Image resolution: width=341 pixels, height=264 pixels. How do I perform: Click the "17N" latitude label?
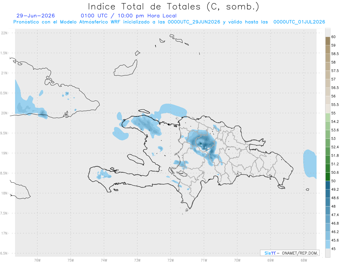click(x=5, y=233)
